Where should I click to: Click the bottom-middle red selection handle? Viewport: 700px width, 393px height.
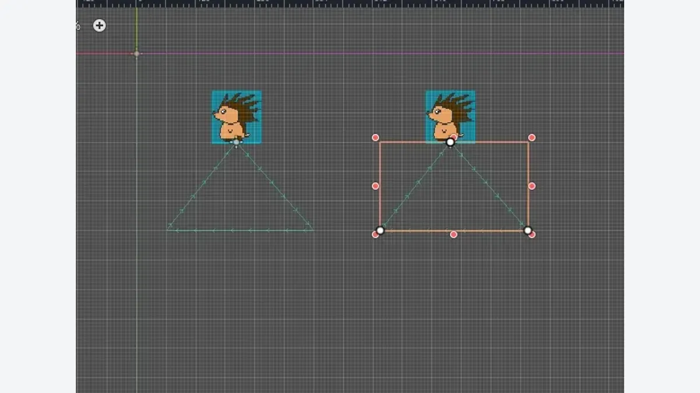[454, 235]
